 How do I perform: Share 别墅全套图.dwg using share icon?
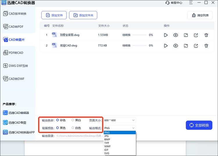click(196, 35)
